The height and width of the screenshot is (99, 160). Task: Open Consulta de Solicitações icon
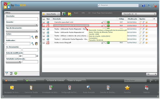pos(108,88)
